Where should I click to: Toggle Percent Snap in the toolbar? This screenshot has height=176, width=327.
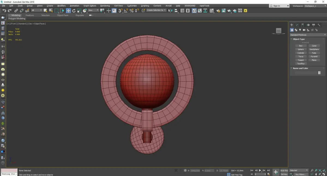coord(131,11)
